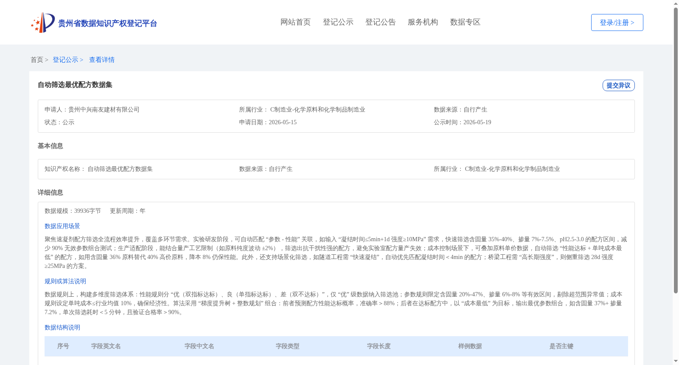Select the applicant 贵州中兴南友建材有限公司 text
Image resolution: width=679 pixels, height=365 pixels.
[104, 109]
